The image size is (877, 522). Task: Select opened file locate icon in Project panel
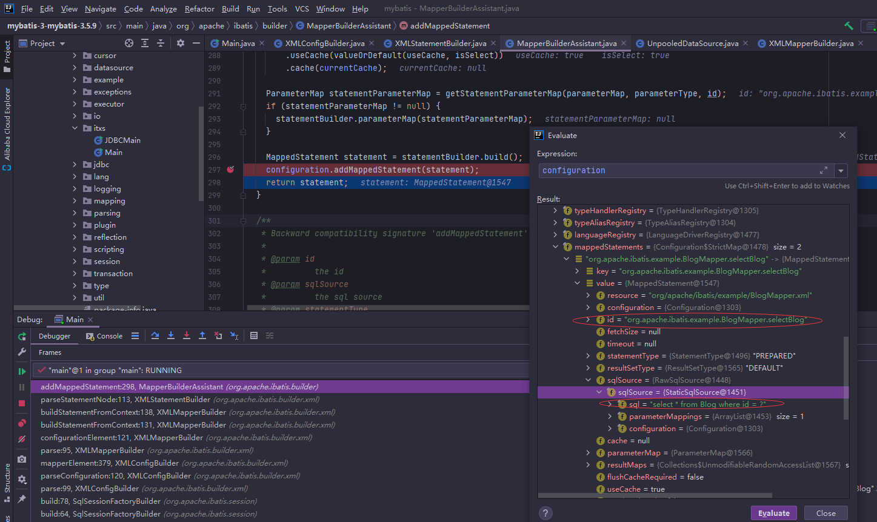pos(129,43)
